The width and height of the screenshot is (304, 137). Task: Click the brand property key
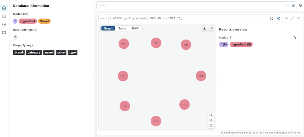19,52
